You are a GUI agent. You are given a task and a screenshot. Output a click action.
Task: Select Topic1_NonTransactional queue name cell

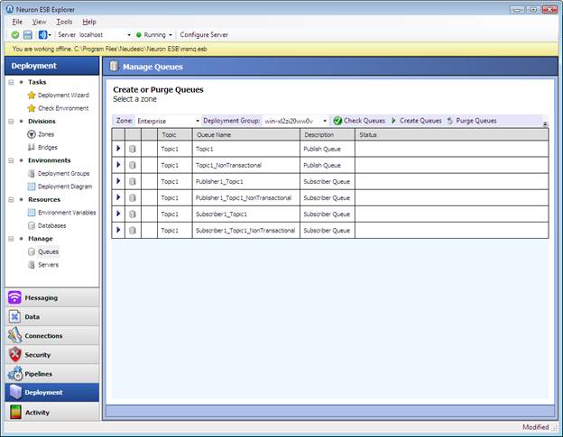[x=246, y=165]
